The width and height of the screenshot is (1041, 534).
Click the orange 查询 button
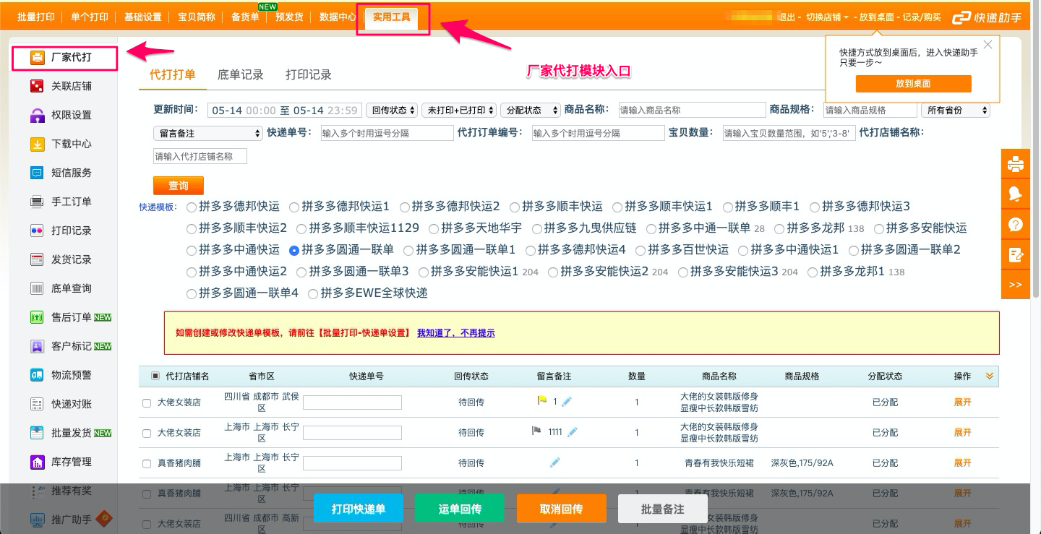pyautogui.click(x=179, y=186)
